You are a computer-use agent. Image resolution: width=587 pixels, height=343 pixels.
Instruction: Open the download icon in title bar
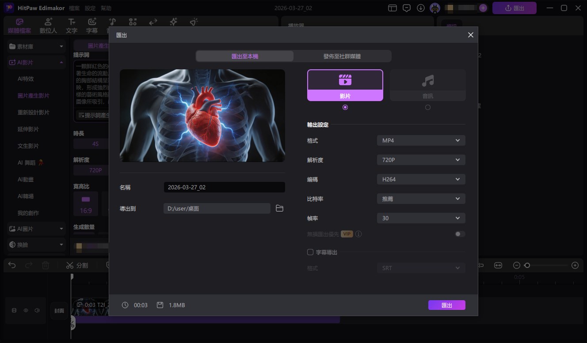(x=421, y=8)
